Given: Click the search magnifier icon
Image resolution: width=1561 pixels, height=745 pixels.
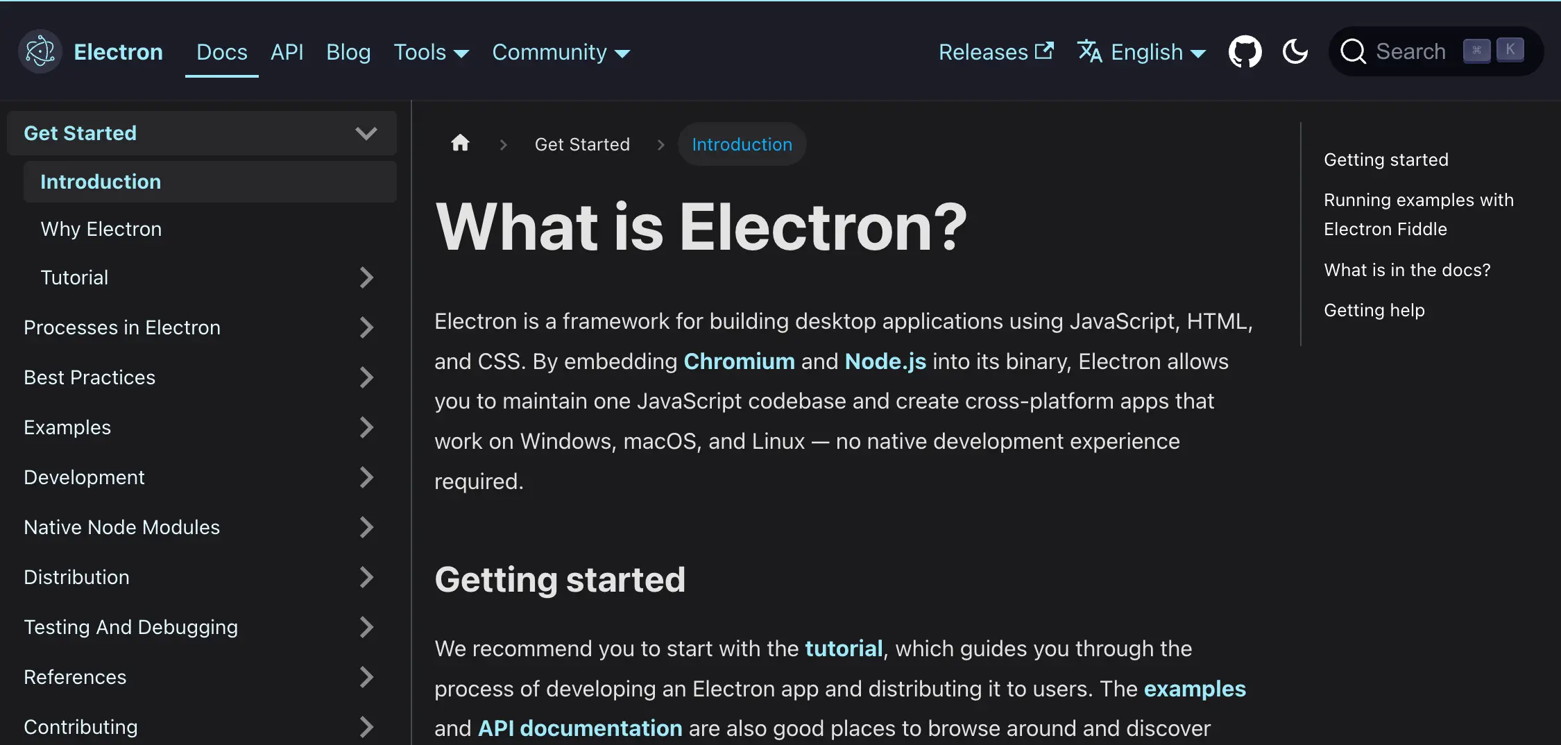Looking at the screenshot, I should click(1353, 51).
